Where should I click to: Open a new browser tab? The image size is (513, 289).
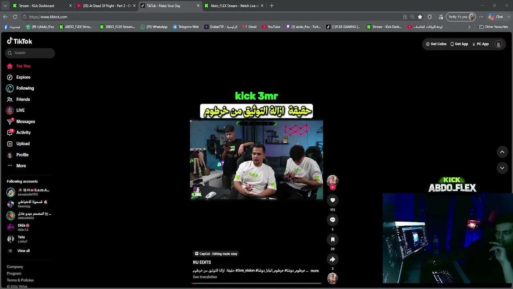click(x=272, y=6)
